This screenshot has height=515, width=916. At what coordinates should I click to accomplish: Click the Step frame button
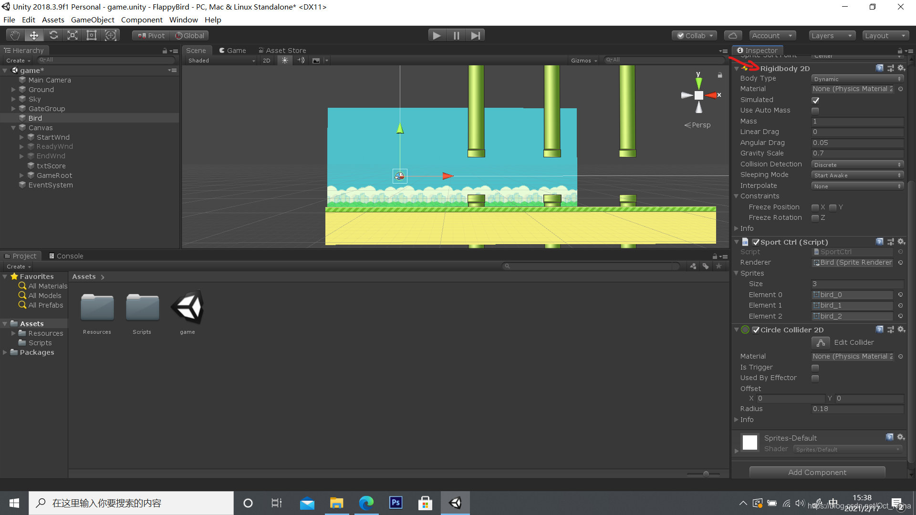(x=475, y=35)
